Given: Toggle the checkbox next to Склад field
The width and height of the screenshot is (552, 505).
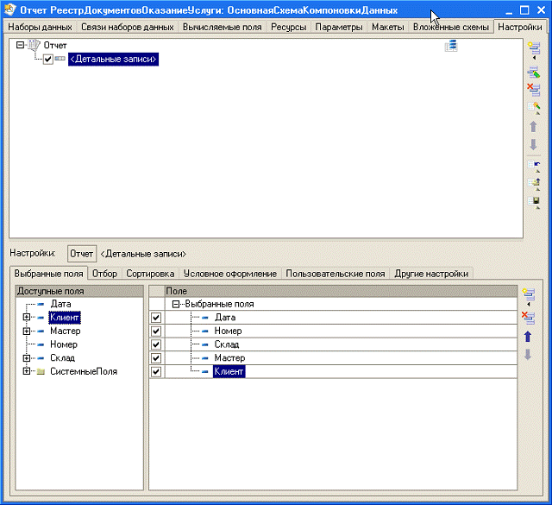Looking at the screenshot, I should point(156,344).
